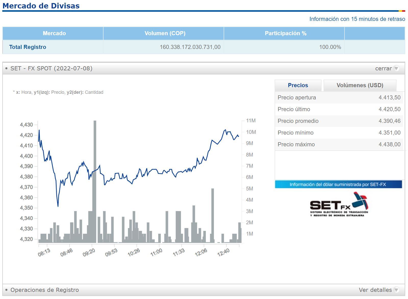The image size is (408, 299).
Task: Select the Precio apertura row
Action: (339, 98)
